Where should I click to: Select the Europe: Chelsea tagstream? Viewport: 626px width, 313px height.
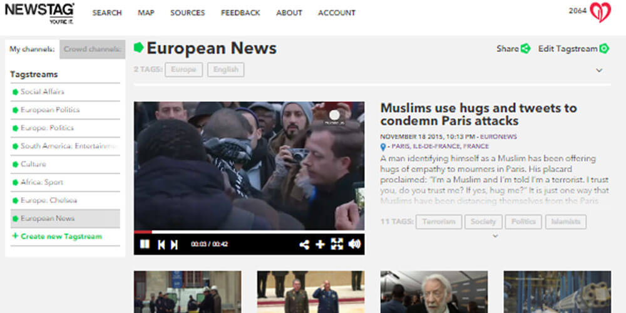click(x=65, y=200)
